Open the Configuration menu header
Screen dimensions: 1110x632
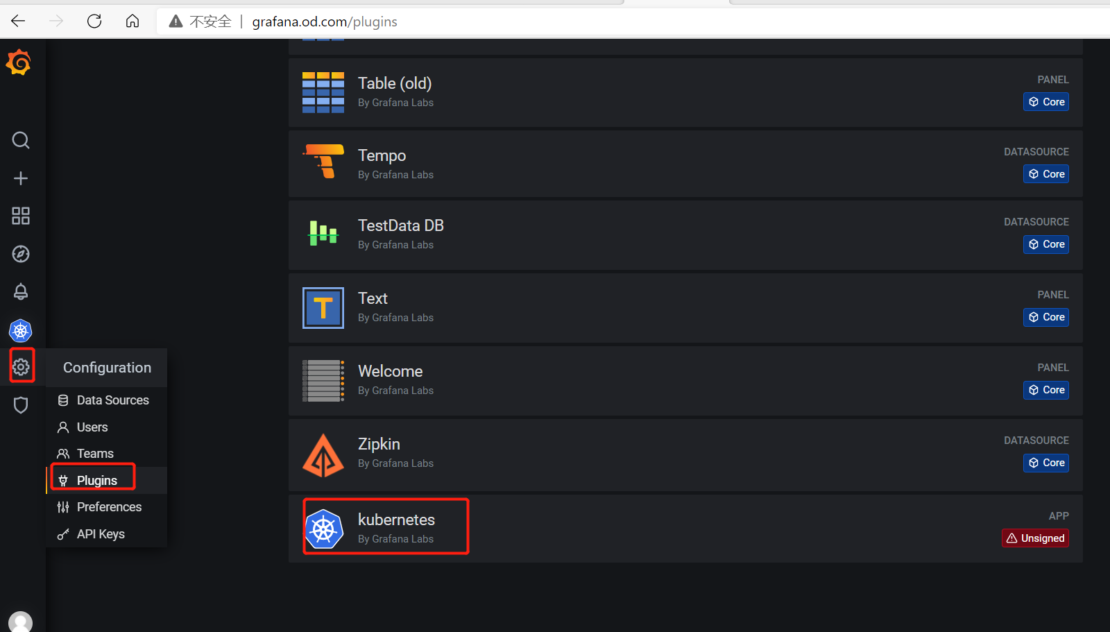click(107, 368)
